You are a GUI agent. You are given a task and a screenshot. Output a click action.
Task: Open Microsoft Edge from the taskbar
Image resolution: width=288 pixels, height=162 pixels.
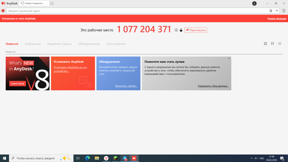pyautogui.click(x=88, y=158)
